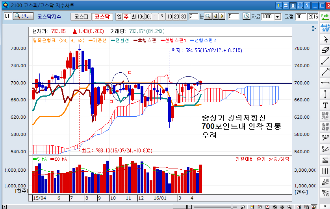The width and height of the screenshot is (330, 209).
Task: Click the magnifier icon right of zoom slider
Action: tap(243, 207)
